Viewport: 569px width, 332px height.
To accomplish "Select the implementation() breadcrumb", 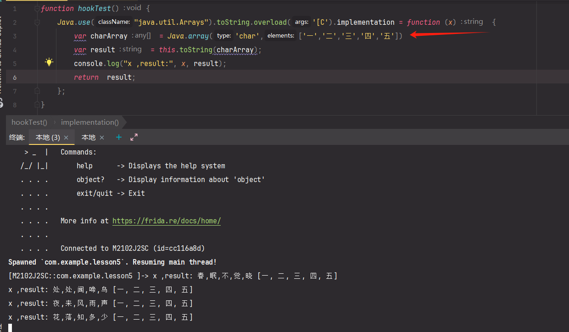I will click(90, 122).
